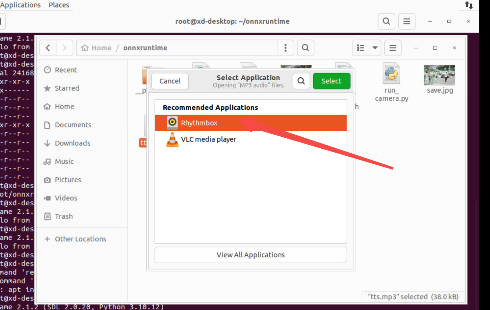Maximize the file manager window
The width and height of the screenshot is (490, 310).
pyautogui.click(x=435, y=48)
